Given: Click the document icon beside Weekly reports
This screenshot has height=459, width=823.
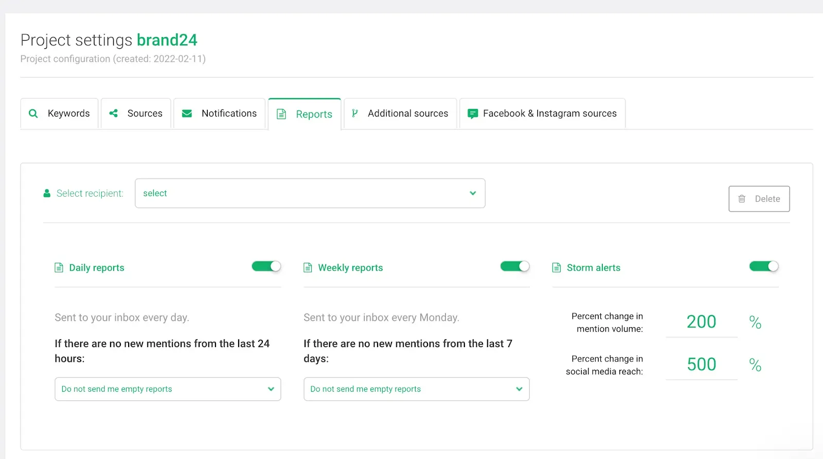Looking at the screenshot, I should pos(308,267).
